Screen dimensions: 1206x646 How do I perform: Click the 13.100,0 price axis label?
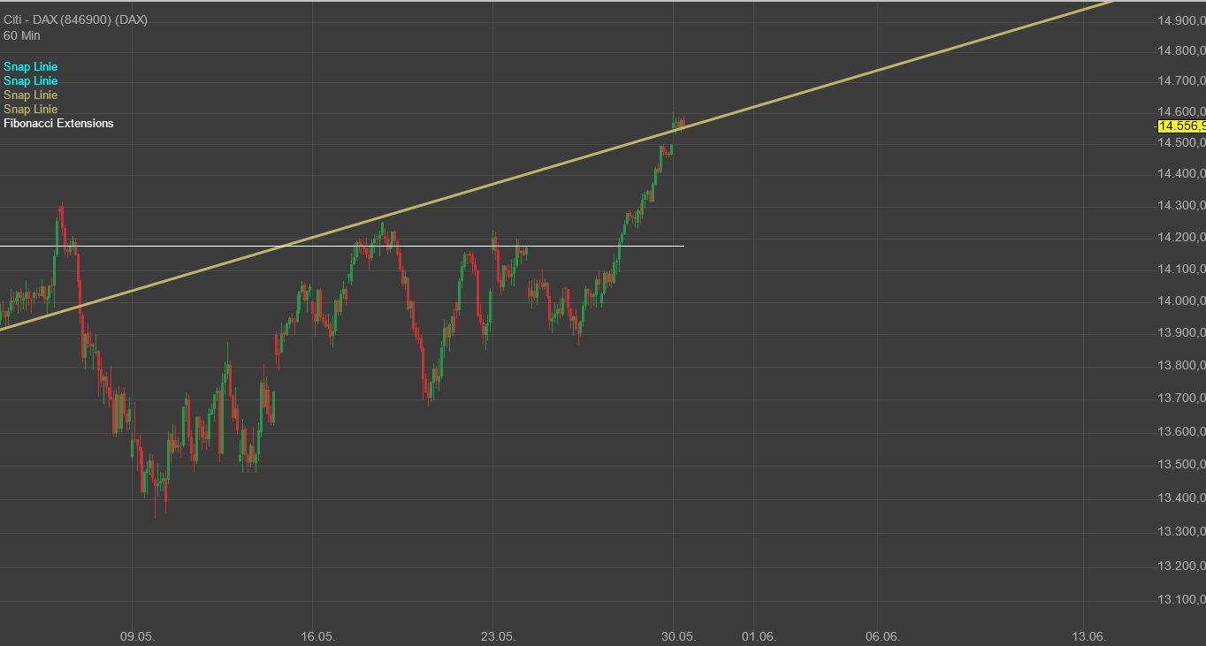1180,600
